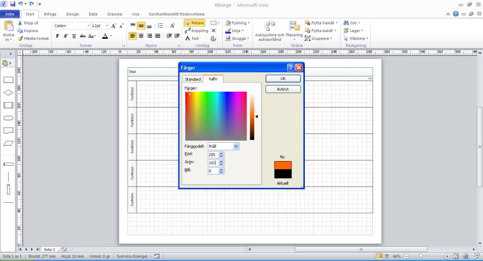Image resolution: width=483 pixels, height=261 pixels.
Task: Toggle underline U formatting
Action: click(x=74, y=36)
